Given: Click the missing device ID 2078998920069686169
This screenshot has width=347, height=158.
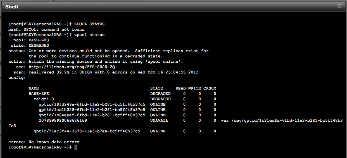Looking at the screenshot, I should click(x=63, y=121).
